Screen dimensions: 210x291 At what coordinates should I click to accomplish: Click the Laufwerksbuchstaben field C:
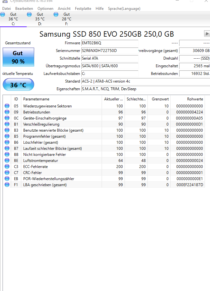[x=110, y=74]
